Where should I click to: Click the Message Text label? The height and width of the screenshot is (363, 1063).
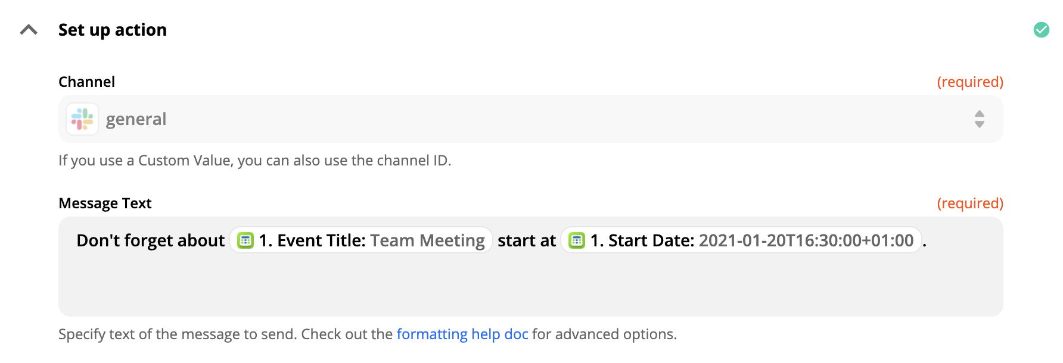(x=105, y=204)
